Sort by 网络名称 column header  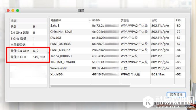point(70,20)
